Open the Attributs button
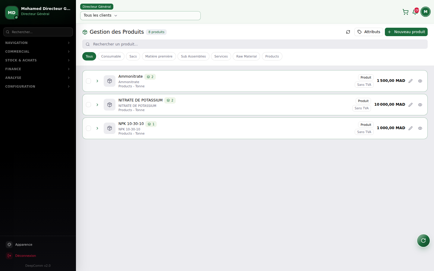The width and height of the screenshot is (434, 271). [x=369, y=32]
